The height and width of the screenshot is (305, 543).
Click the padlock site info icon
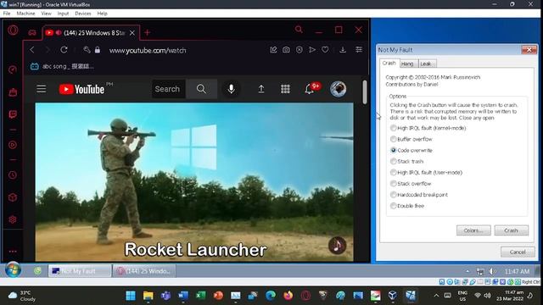point(98,50)
